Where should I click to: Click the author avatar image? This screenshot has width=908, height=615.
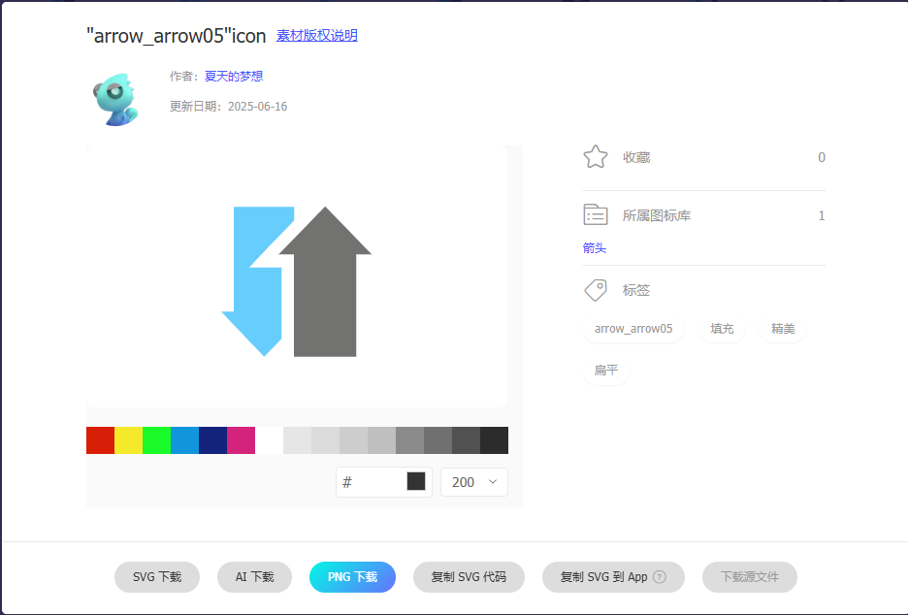(x=116, y=97)
